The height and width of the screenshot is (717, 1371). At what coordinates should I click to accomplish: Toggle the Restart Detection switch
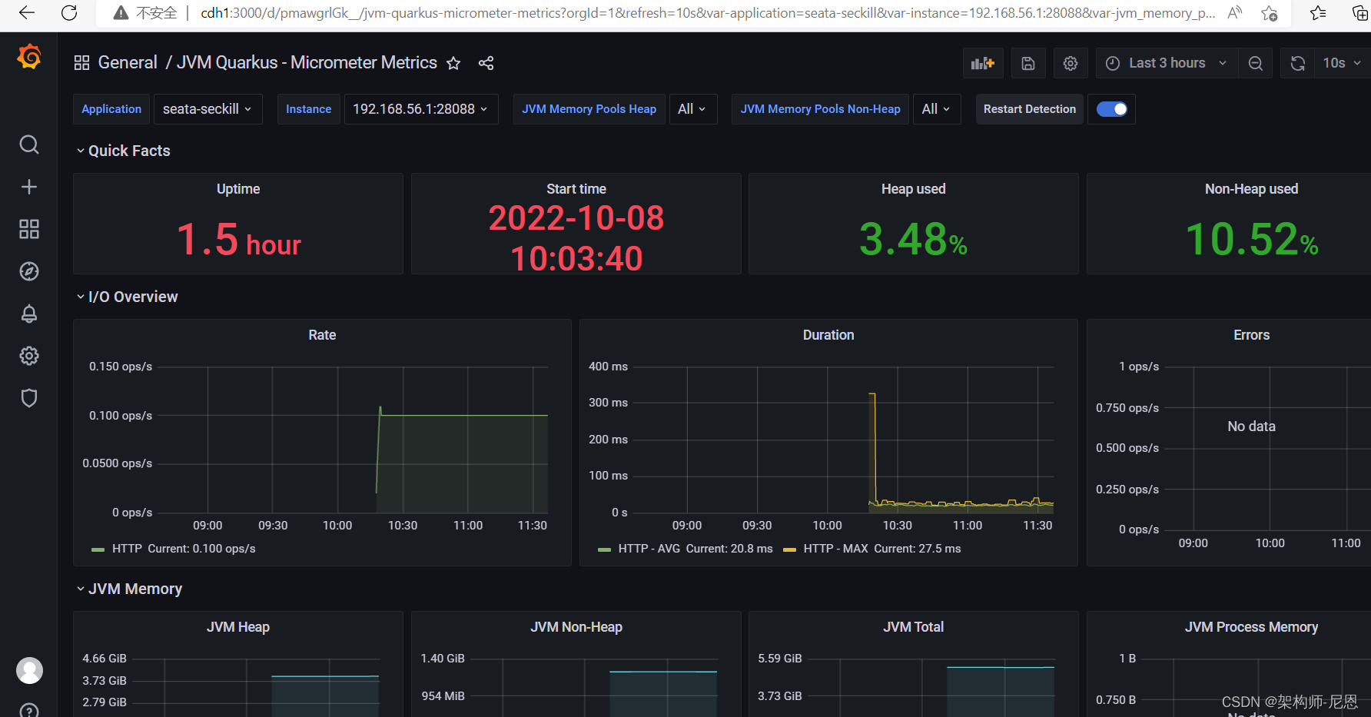tap(1112, 109)
